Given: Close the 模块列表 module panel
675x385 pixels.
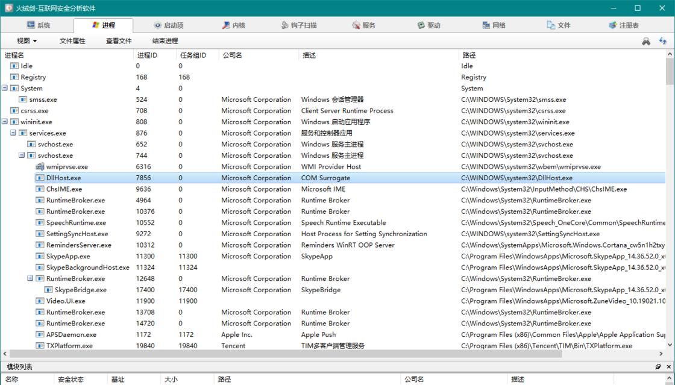Looking at the screenshot, I should click(668, 366).
